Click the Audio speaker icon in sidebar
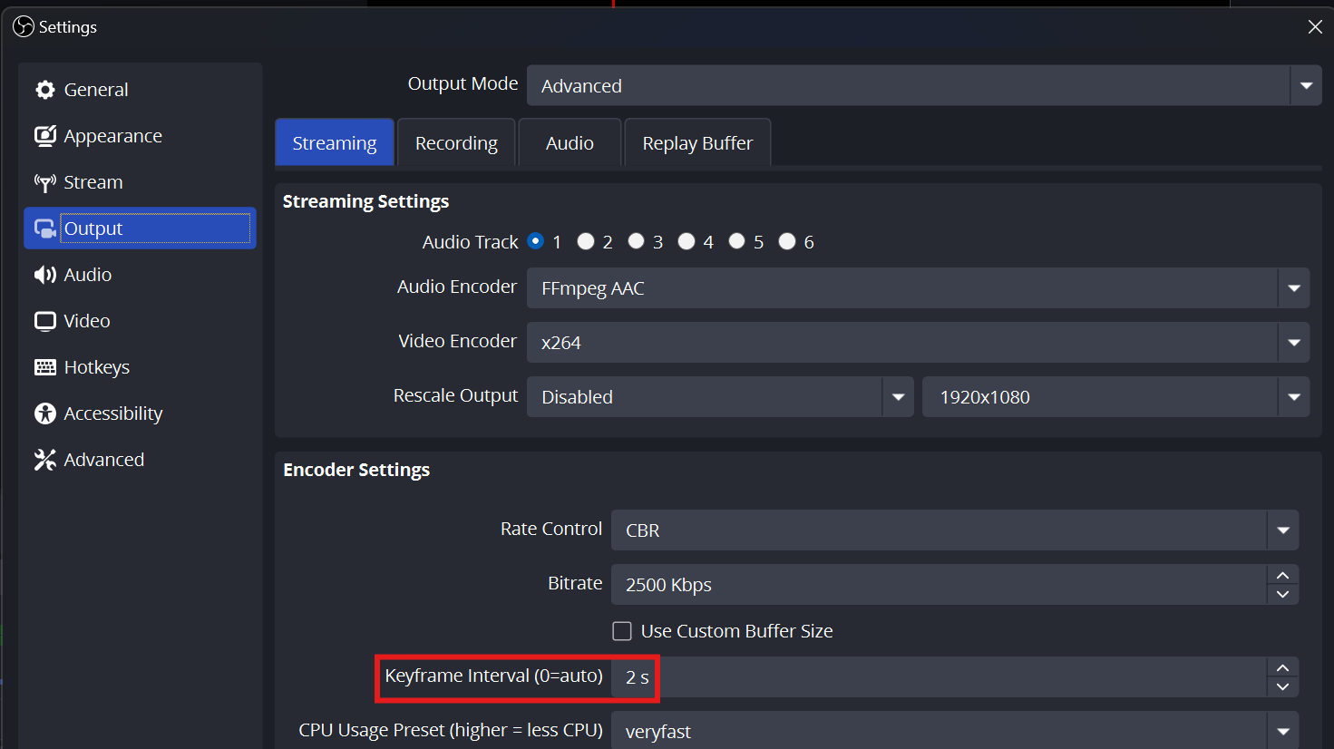This screenshot has height=749, width=1334. pos(44,274)
